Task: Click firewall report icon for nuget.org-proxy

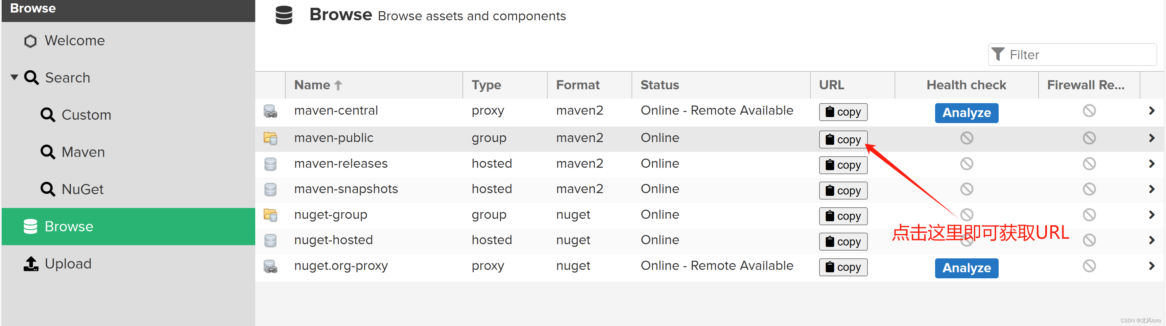Action: click(x=1089, y=266)
